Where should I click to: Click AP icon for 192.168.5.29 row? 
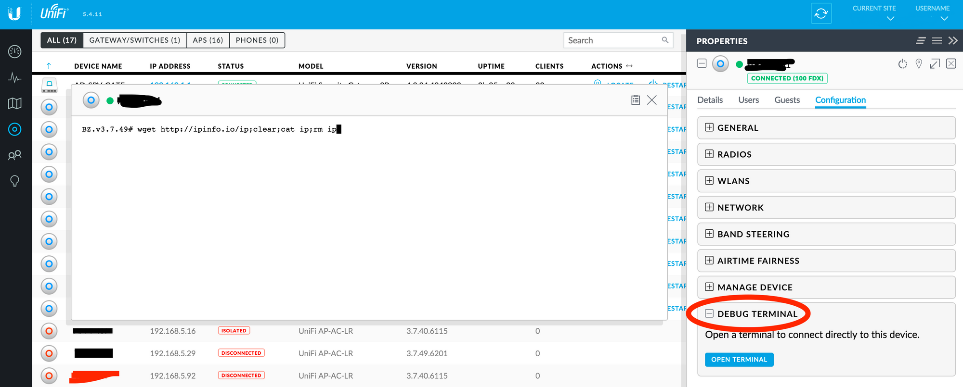[x=49, y=353]
